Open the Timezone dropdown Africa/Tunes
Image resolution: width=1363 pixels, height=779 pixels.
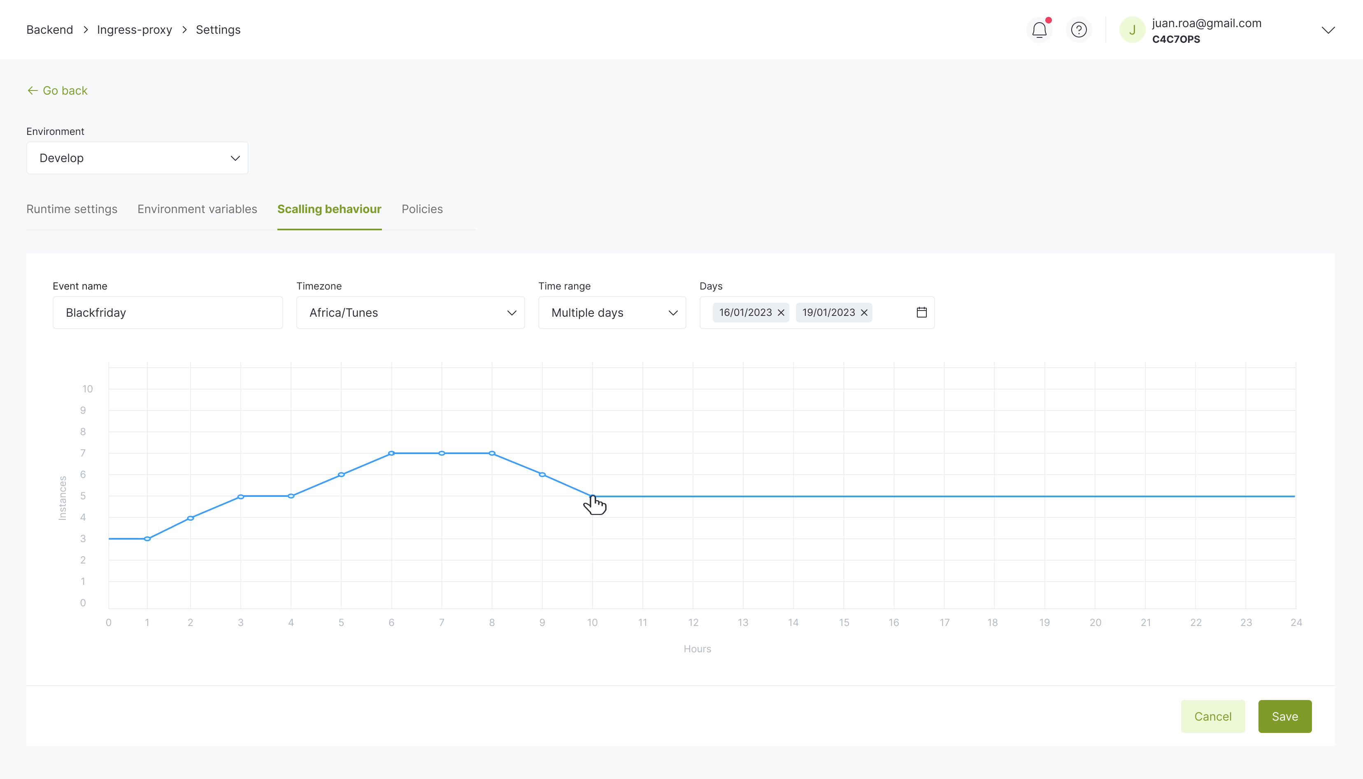(411, 313)
